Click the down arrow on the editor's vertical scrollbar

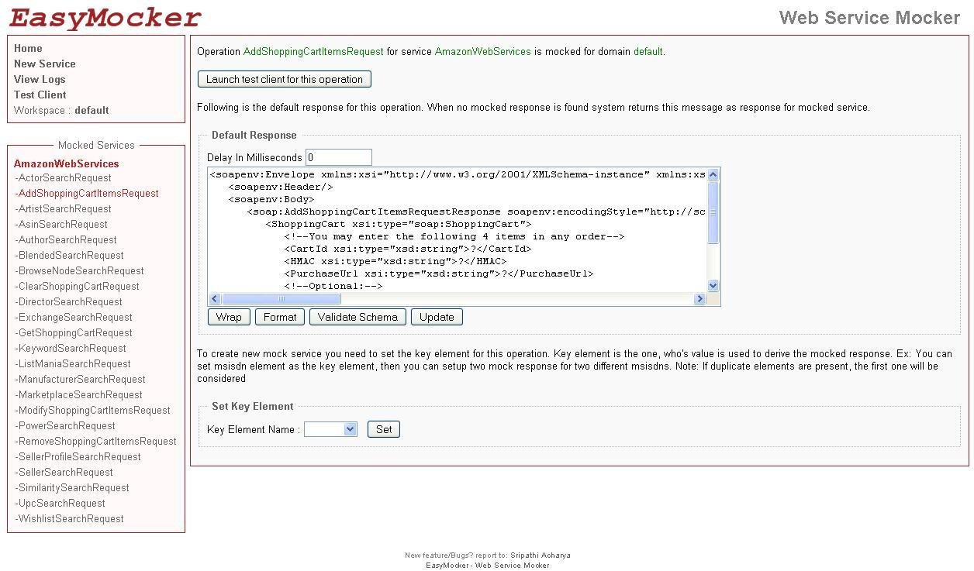click(712, 285)
